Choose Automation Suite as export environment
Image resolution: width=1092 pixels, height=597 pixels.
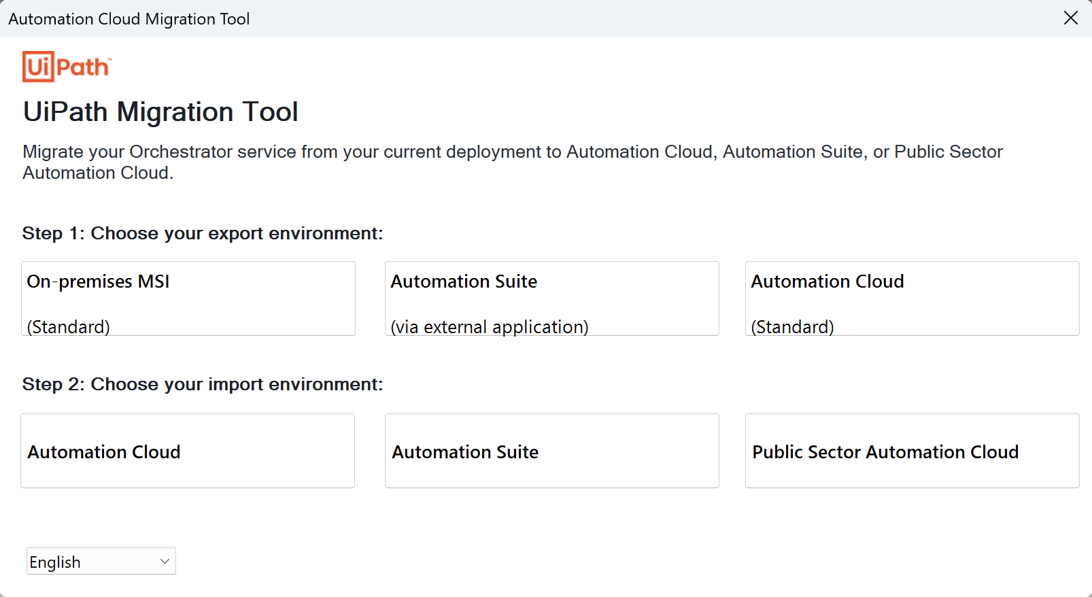[552, 298]
